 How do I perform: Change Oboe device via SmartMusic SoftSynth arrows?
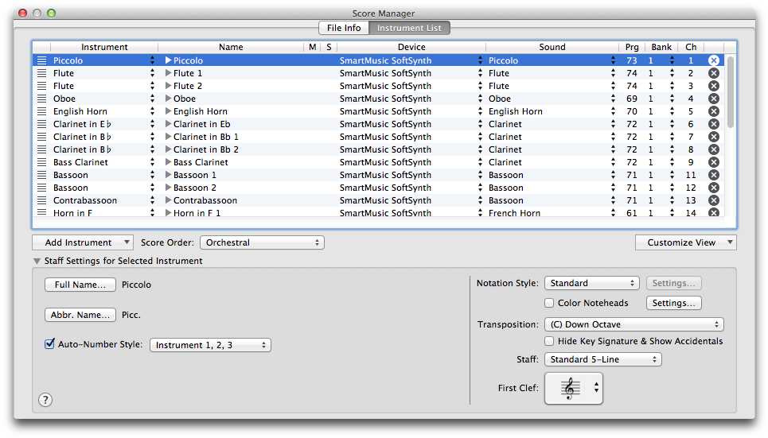coord(480,99)
